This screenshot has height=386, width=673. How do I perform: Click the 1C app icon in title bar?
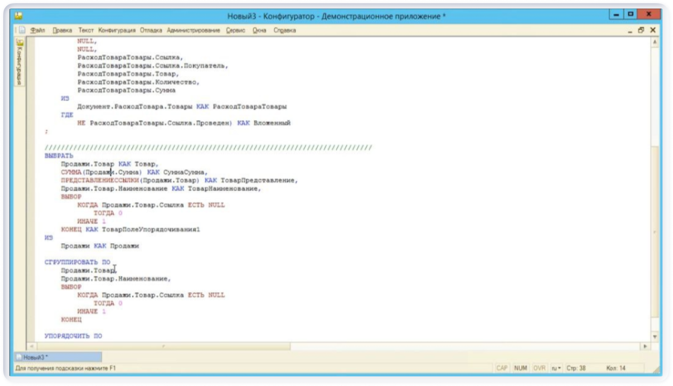click(19, 16)
